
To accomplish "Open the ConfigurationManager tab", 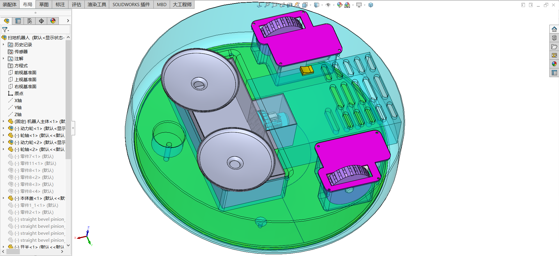I will 30,21.
